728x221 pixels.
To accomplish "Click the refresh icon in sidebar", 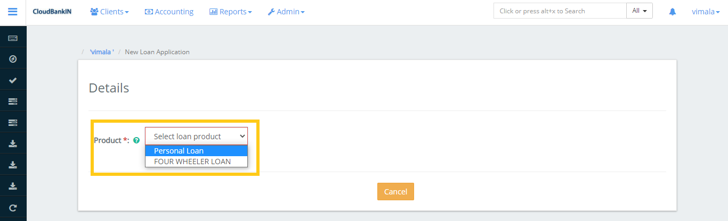I will click(13, 208).
